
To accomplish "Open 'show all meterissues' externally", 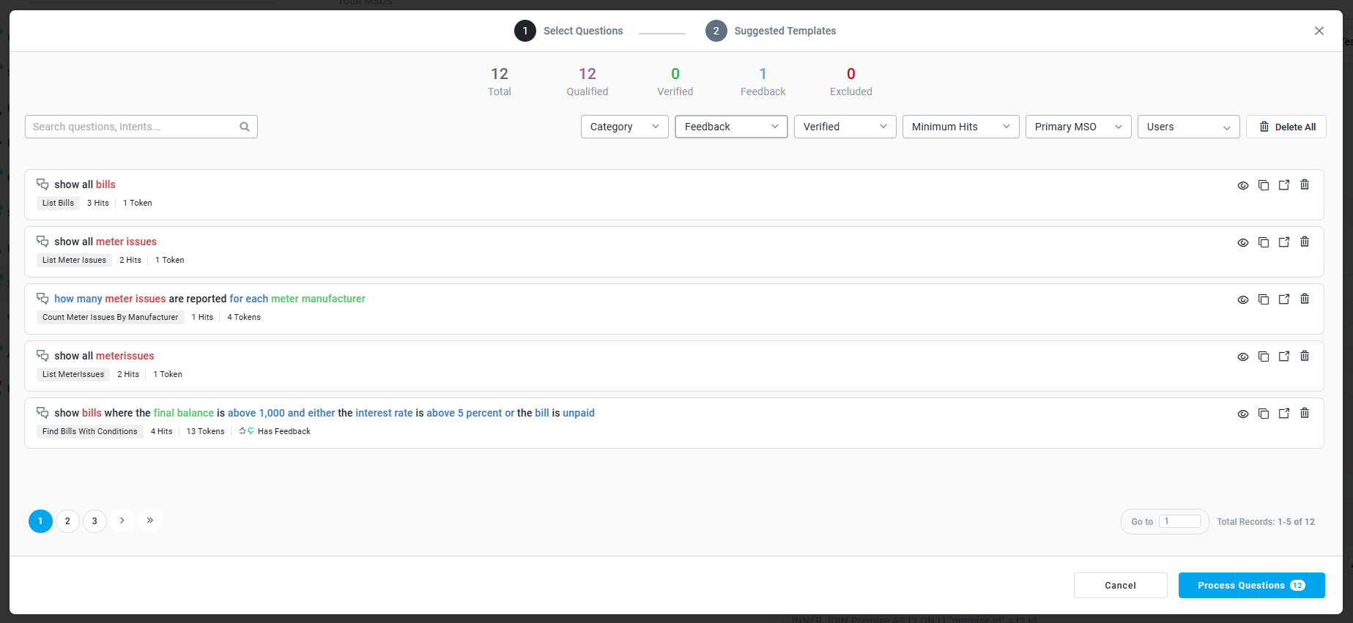I will [x=1284, y=357].
